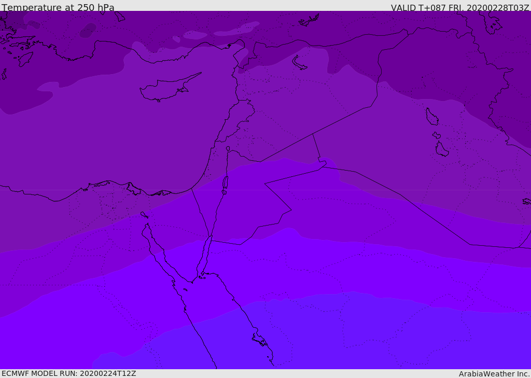Pick the darkest purple band along the top
Image resolution: width=531 pixels, height=378 pixels.
(x=311, y=23)
